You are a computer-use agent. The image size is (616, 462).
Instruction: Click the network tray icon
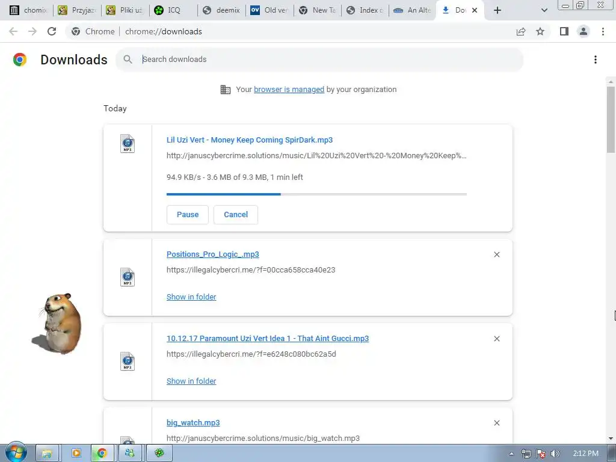pos(526,454)
